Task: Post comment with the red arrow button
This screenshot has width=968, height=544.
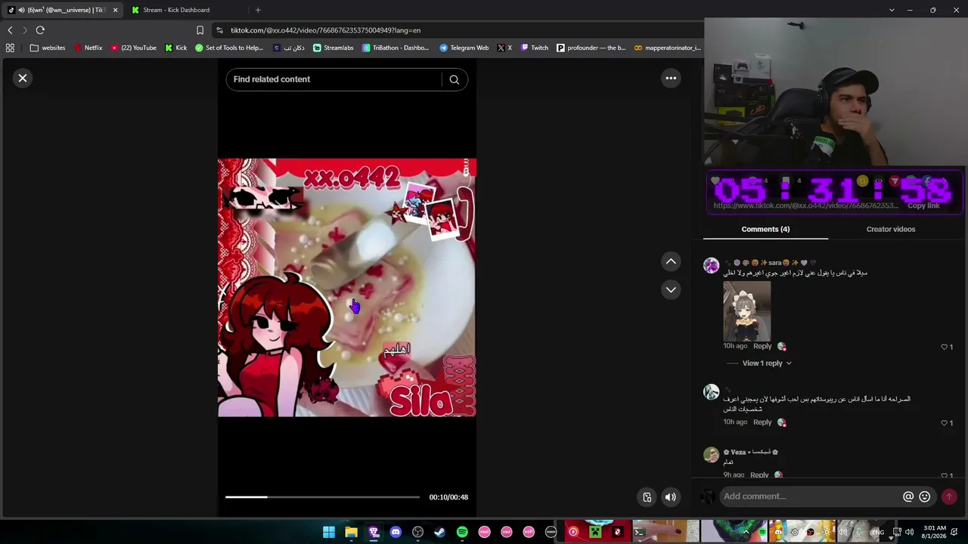Action: pos(949,496)
